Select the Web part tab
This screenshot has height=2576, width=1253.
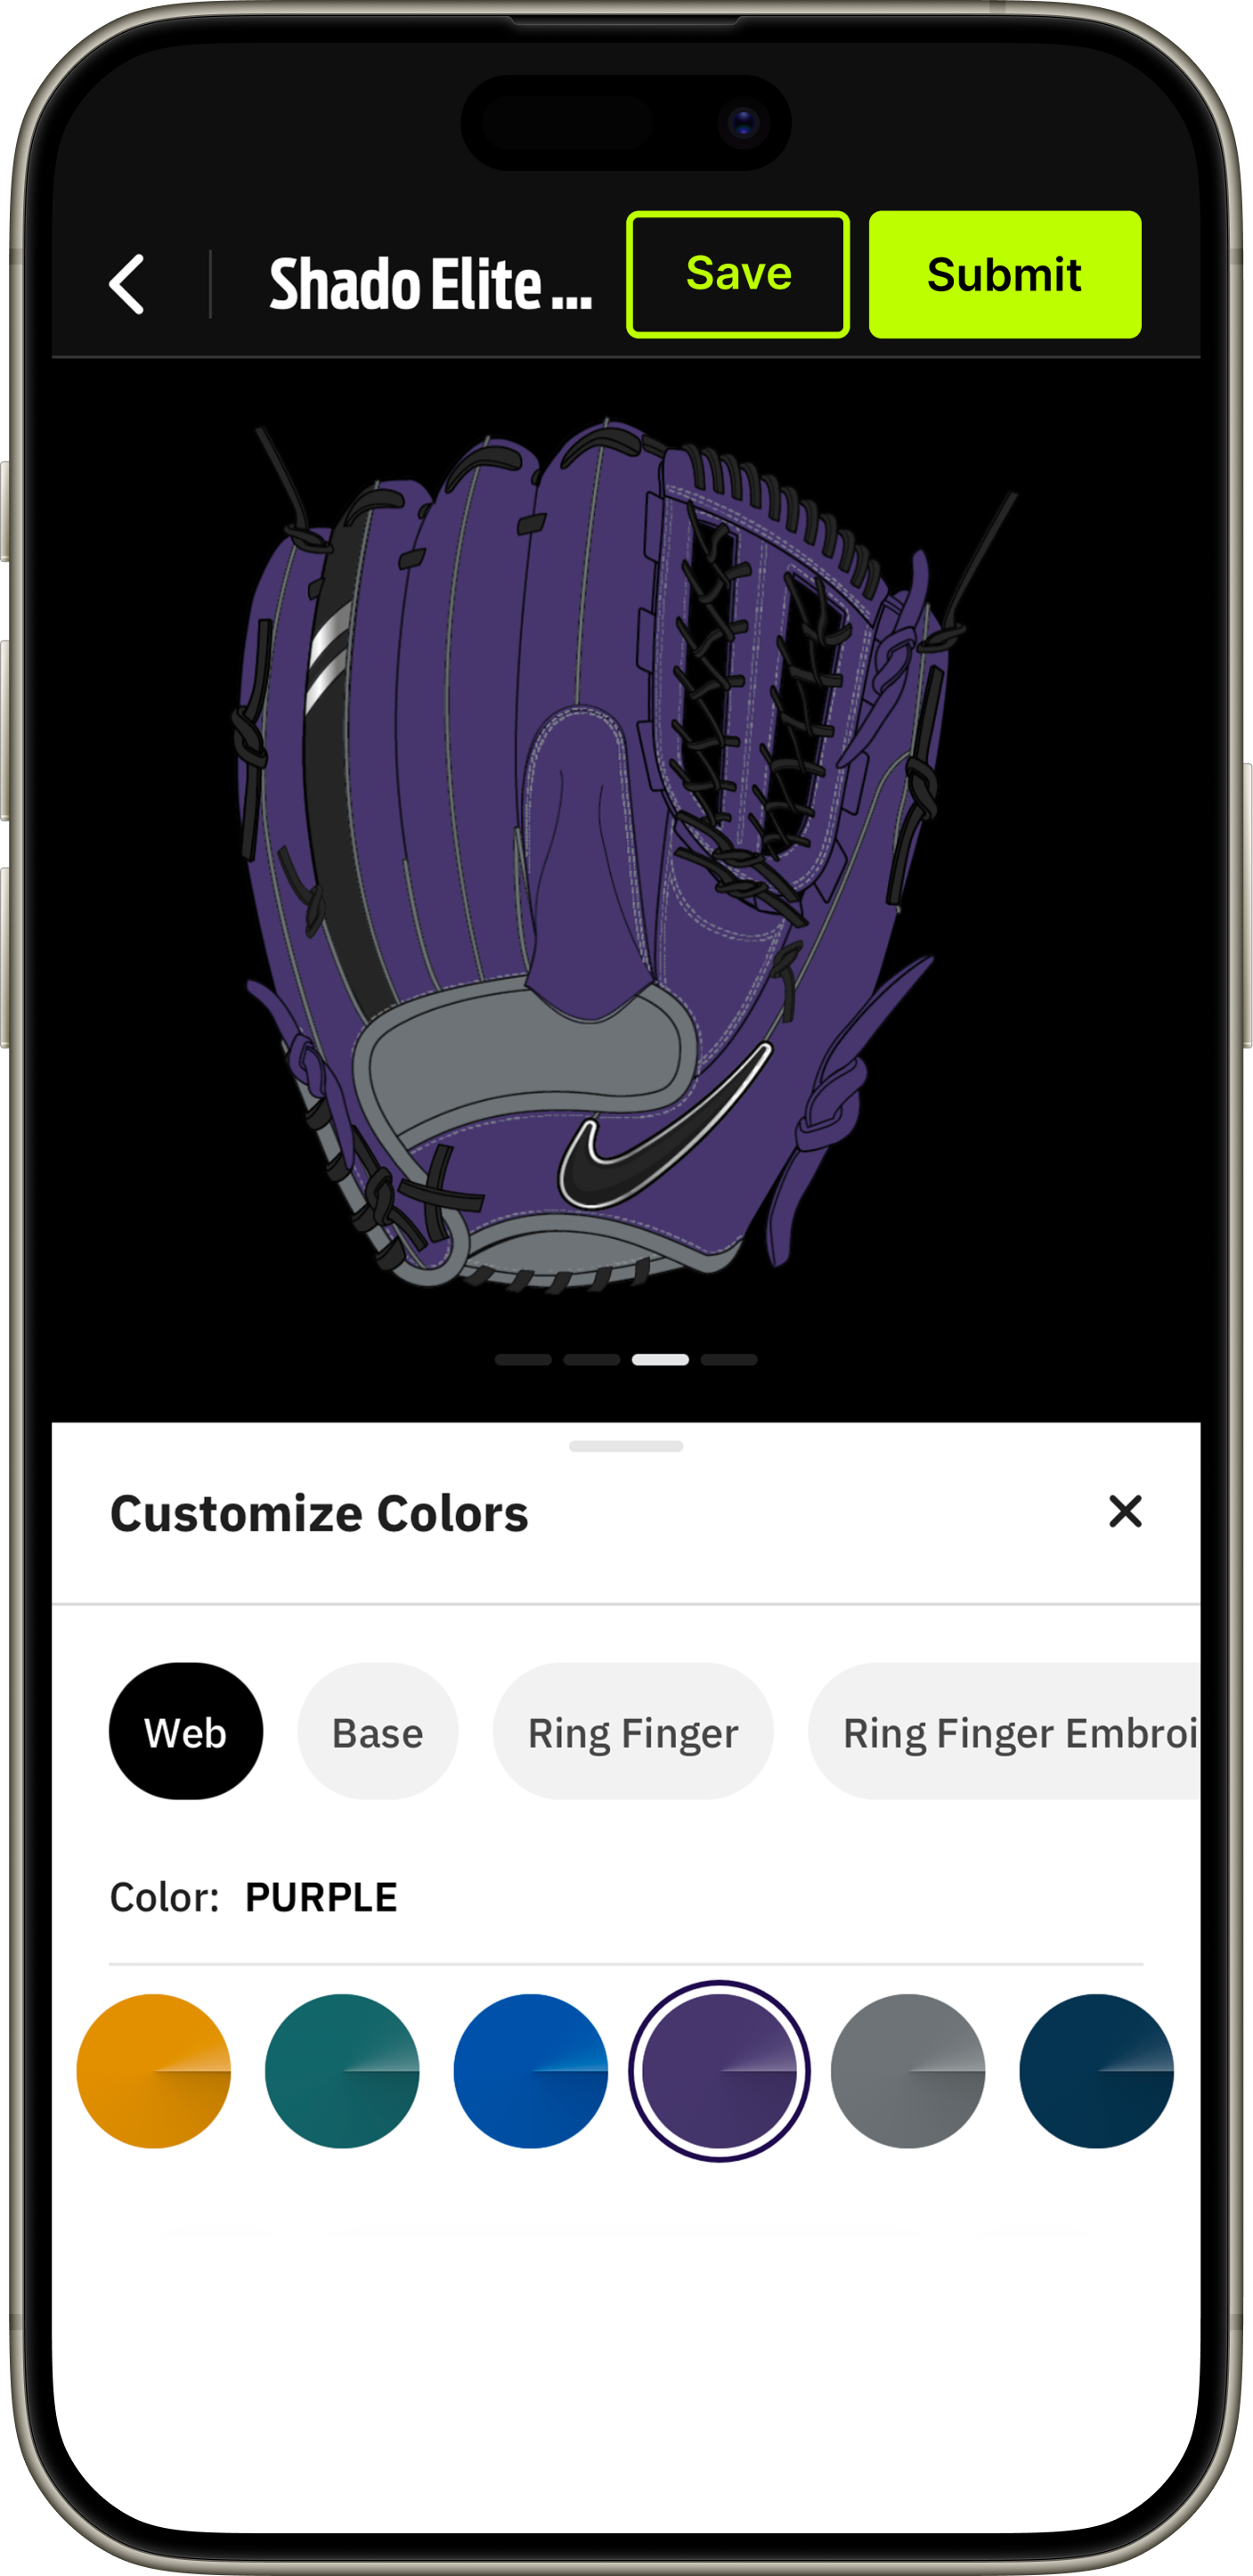pos(186,1732)
